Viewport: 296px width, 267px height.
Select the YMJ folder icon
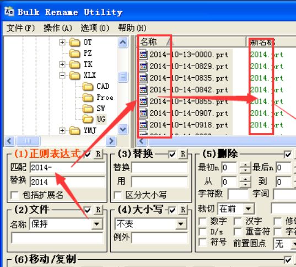(75, 131)
